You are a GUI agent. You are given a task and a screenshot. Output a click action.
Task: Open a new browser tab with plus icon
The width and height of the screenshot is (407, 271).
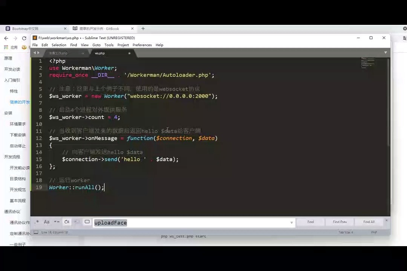pyautogui.click(x=143, y=28)
